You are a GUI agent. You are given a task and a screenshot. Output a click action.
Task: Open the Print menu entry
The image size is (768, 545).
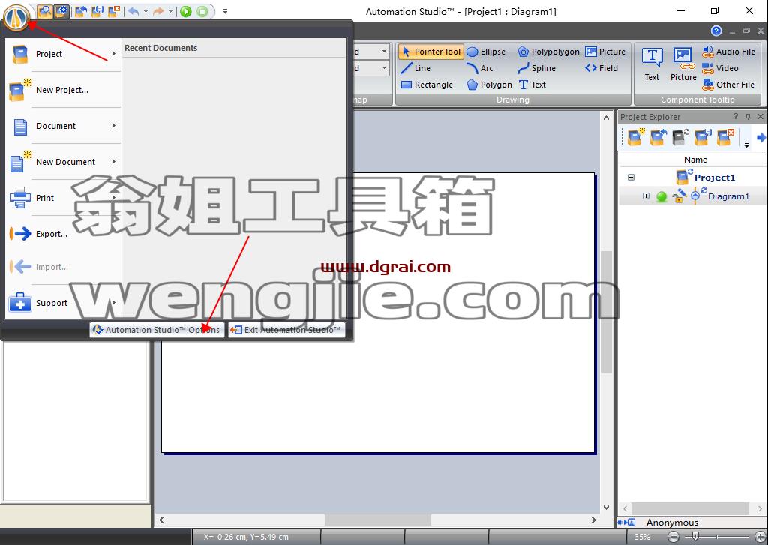(63, 198)
